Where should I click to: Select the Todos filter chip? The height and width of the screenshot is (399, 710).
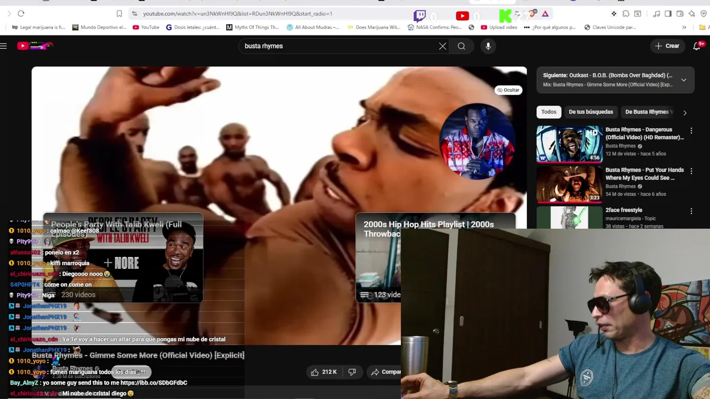coord(549,112)
